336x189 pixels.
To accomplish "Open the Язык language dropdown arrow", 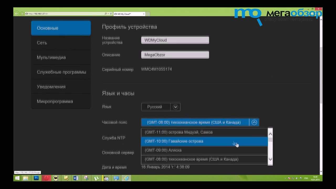I will pyautogui.click(x=175, y=107).
